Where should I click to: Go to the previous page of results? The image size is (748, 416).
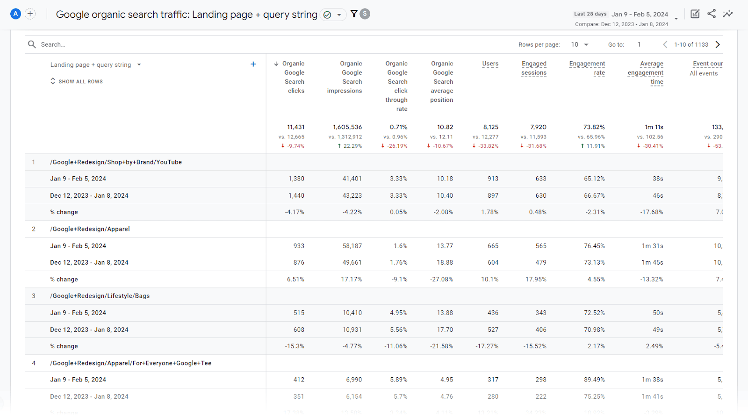pos(665,44)
